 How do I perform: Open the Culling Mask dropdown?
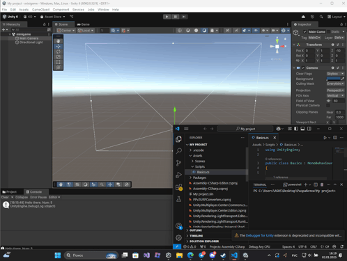[335, 84]
